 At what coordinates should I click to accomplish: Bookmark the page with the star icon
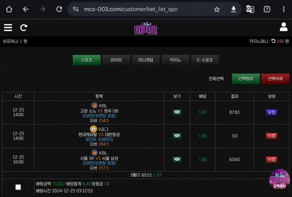point(217,9)
